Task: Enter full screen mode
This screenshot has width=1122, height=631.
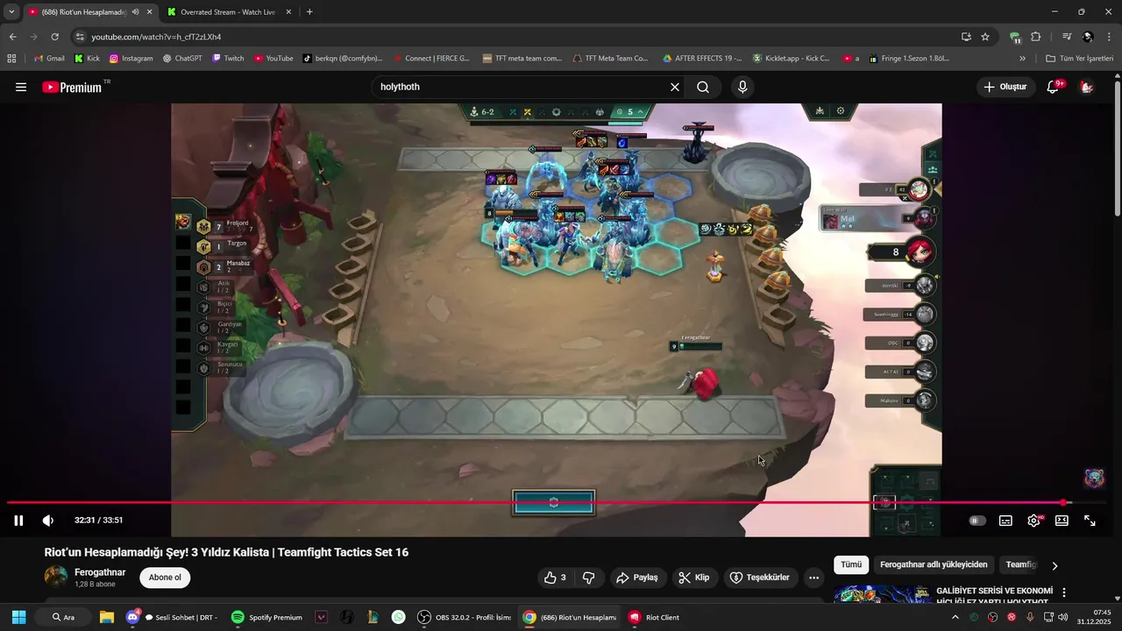Action: [x=1090, y=521]
